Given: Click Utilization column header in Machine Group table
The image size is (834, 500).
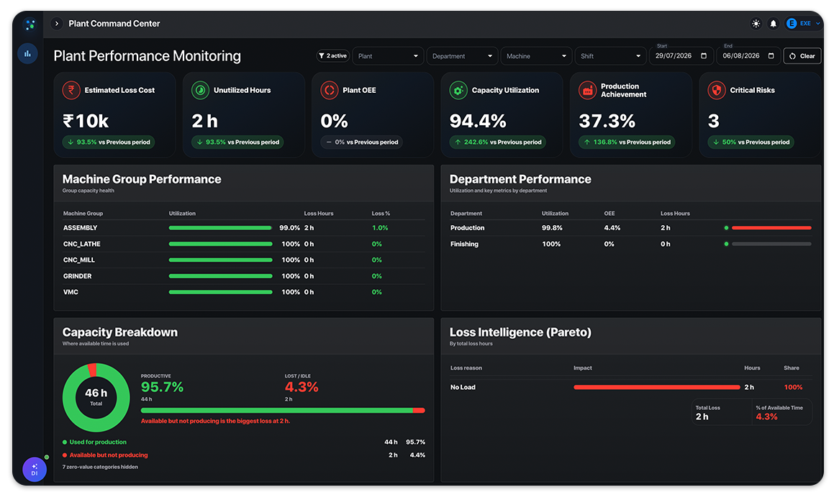Looking at the screenshot, I should click(182, 213).
